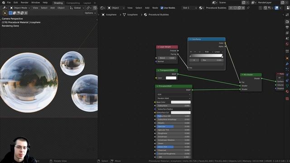290x163 pixels.
Task: Click the fake user shield icon
Action: pyautogui.click(x=235, y=8)
